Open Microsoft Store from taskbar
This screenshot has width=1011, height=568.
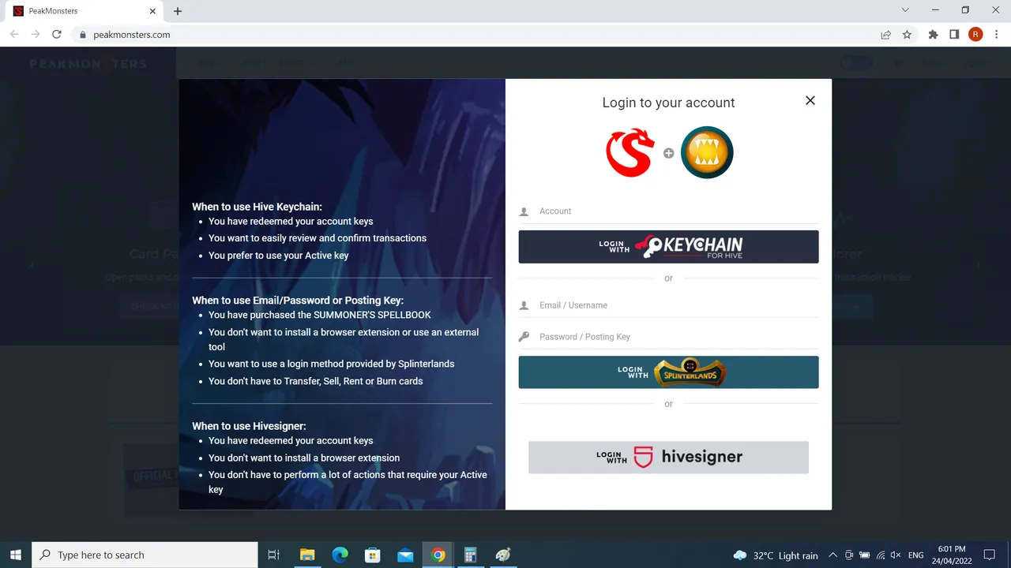click(x=372, y=555)
